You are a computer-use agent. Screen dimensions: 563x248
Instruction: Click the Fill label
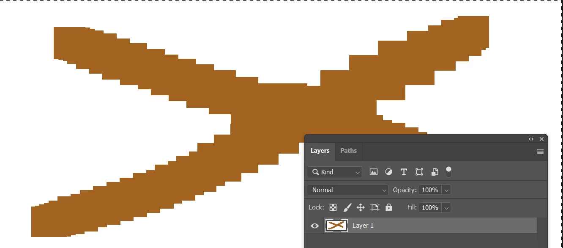(412, 207)
